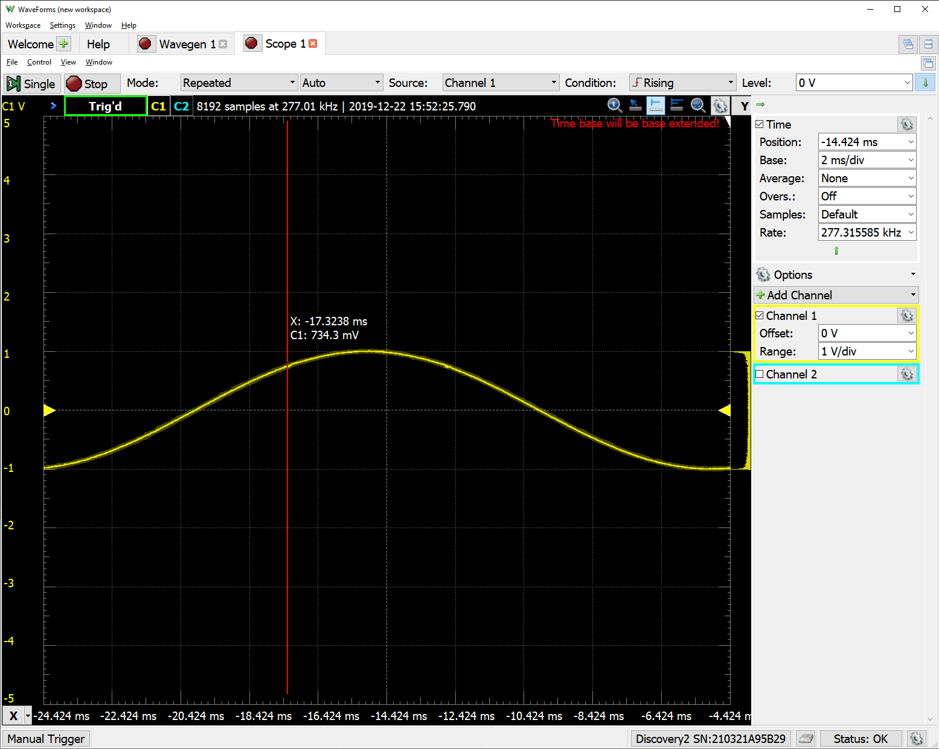
Task: Expand the Options dropdown arrow
Action: 913,275
